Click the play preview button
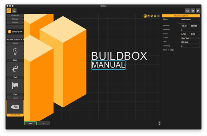Screen dimensions: 207x136 198,11
